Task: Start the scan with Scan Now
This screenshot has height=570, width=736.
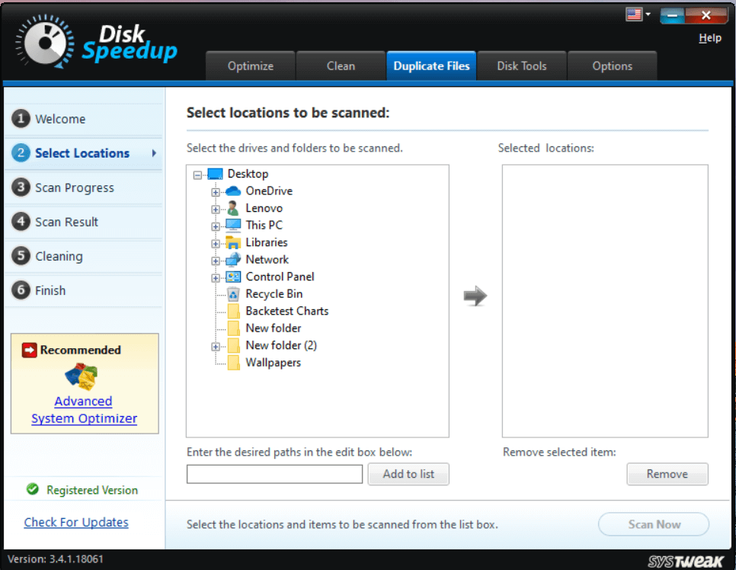Action: pos(654,524)
